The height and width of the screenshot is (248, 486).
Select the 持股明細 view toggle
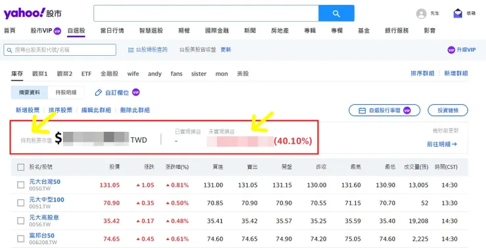[x=66, y=93]
